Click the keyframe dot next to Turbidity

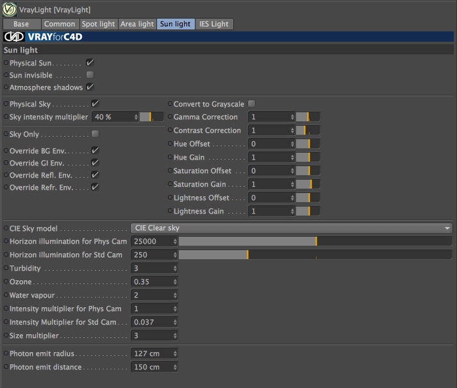coord(6,268)
